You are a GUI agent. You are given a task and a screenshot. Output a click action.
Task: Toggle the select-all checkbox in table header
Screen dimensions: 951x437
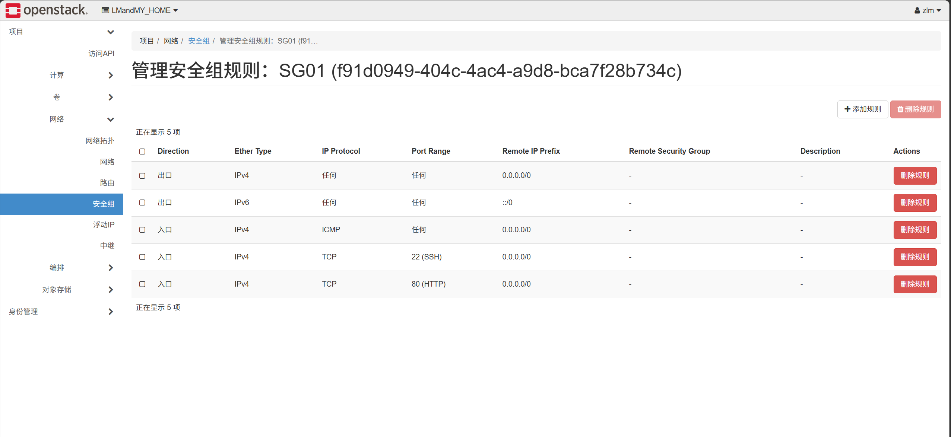click(x=142, y=151)
